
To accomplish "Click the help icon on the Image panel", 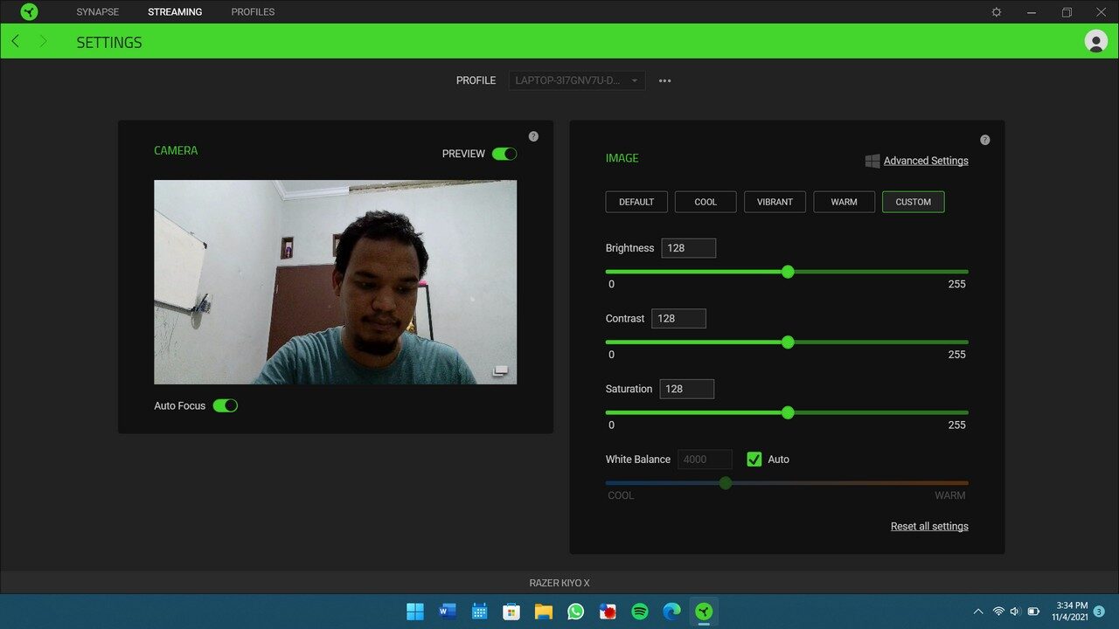I will click(x=984, y=139).
